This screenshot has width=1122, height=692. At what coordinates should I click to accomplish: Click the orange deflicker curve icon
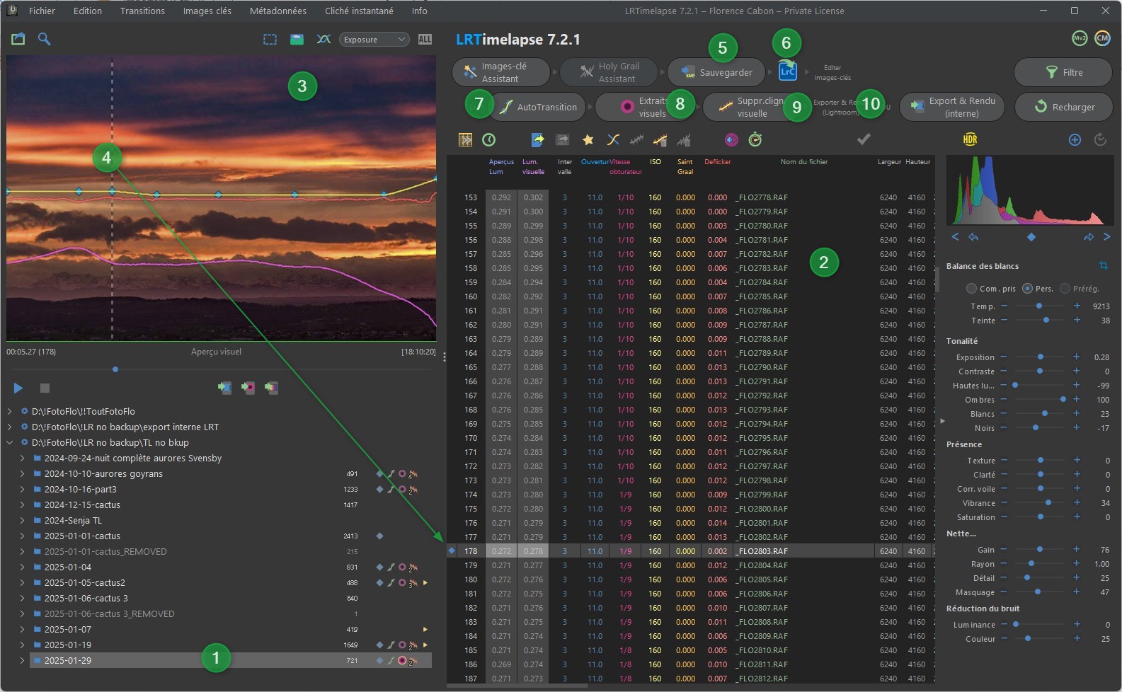[x=660, y=140]
